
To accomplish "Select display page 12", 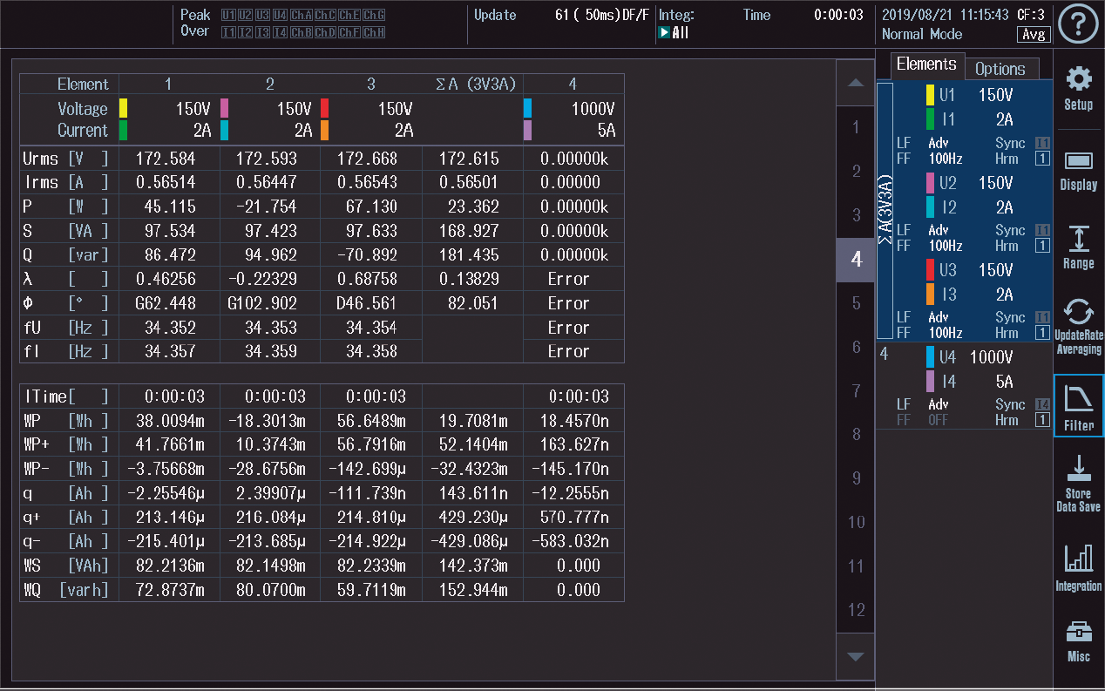I will tap(856, 610).
